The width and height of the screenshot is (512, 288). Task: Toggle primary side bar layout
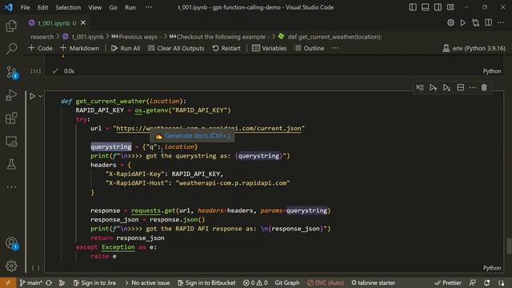[x=413, y=7]
